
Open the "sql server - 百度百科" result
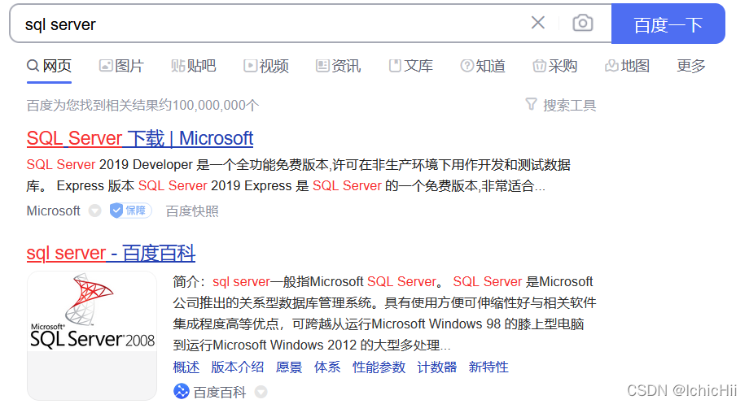[111, 253]
